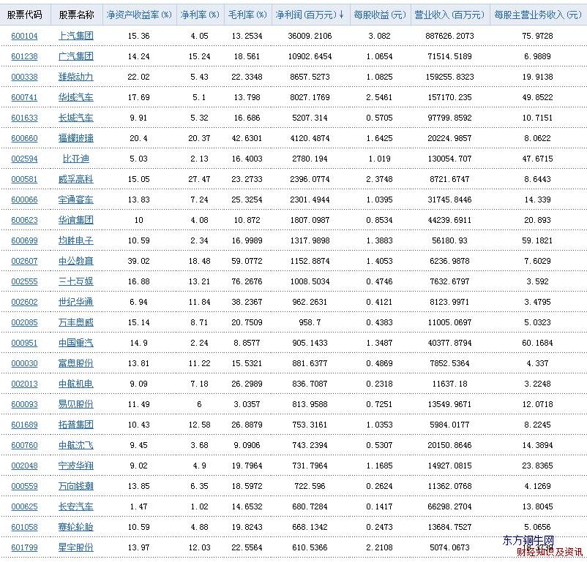Open stock code link 600760
Viewport: 587px width, 562px height.
(24, 445)
